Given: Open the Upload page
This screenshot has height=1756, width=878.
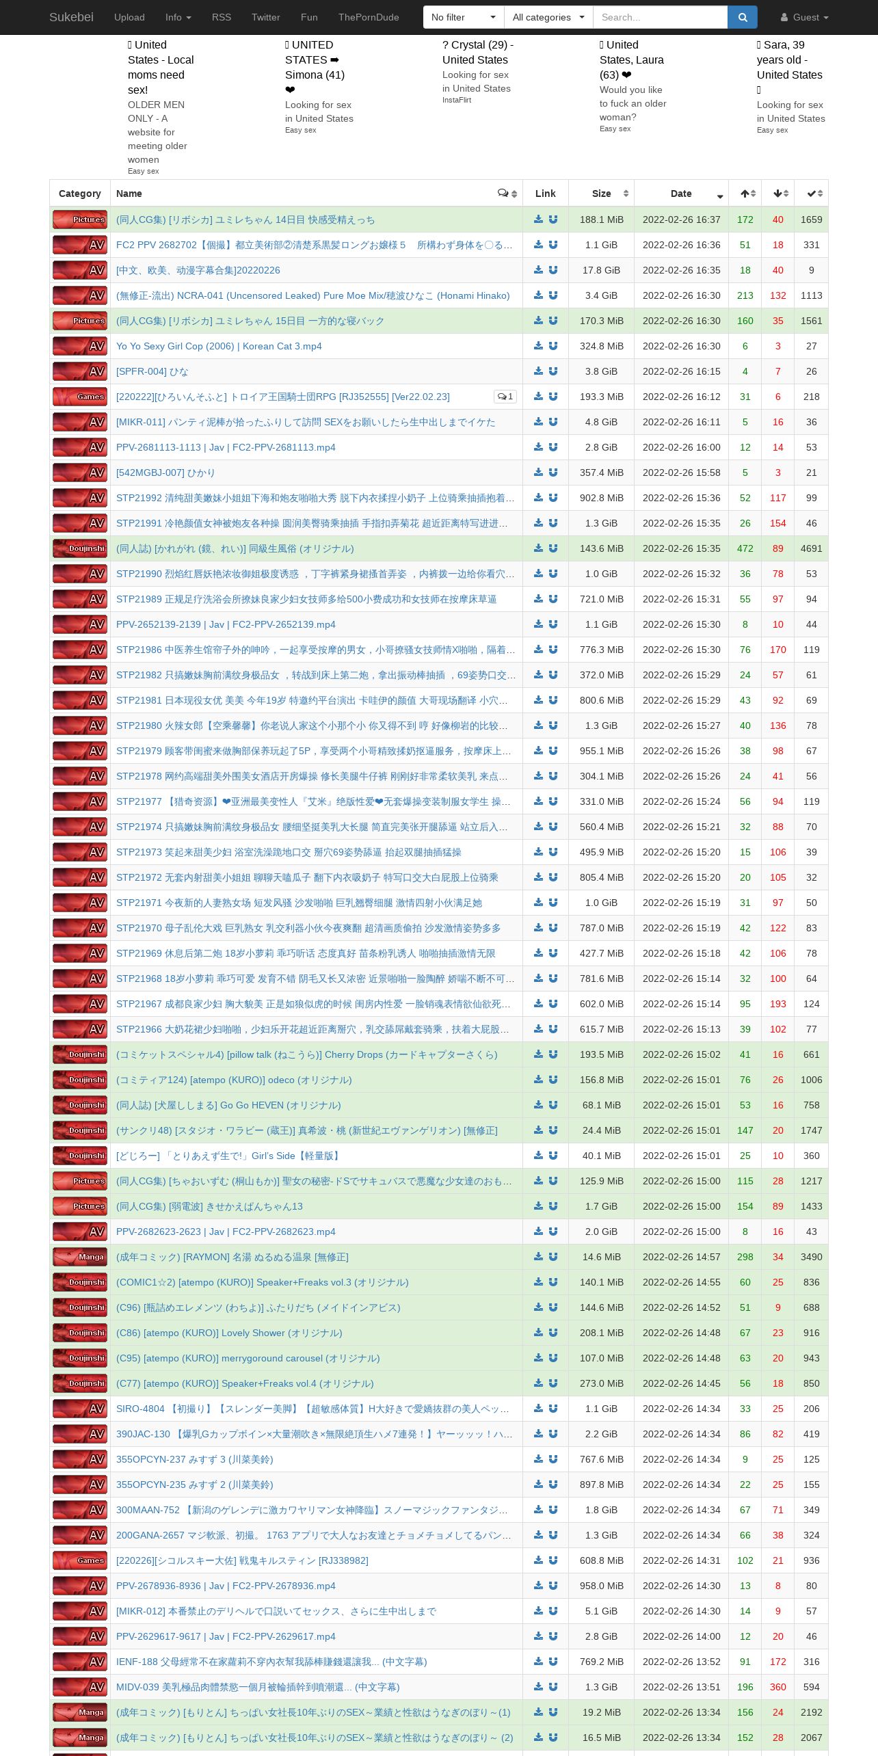Looking at the screenshot, I should (129, 17).
